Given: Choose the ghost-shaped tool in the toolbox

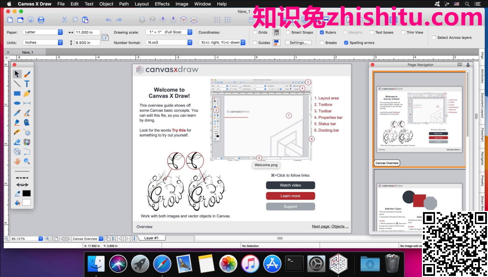Looking at the screenshot, I should pyautogui.click(x=27, y=122).
